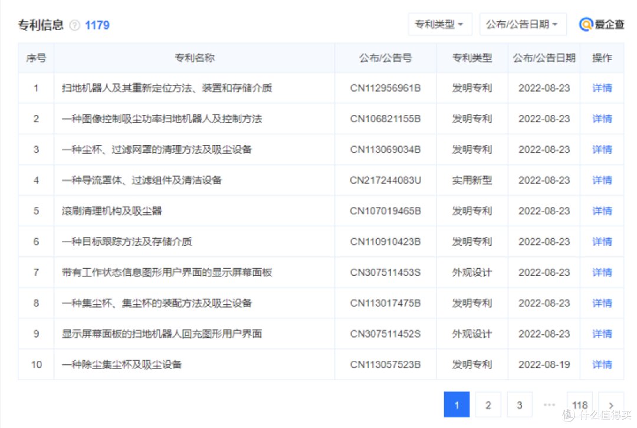Click the 实用新型 type cell in row 4
The height and width of the screenshot is (428, 637).
472,180
